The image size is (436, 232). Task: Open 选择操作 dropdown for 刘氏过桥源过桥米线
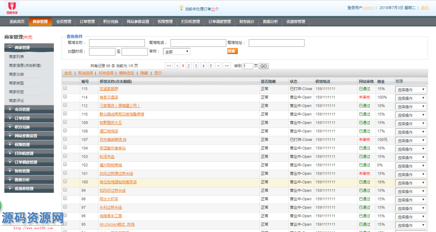(x=411, y=174)
